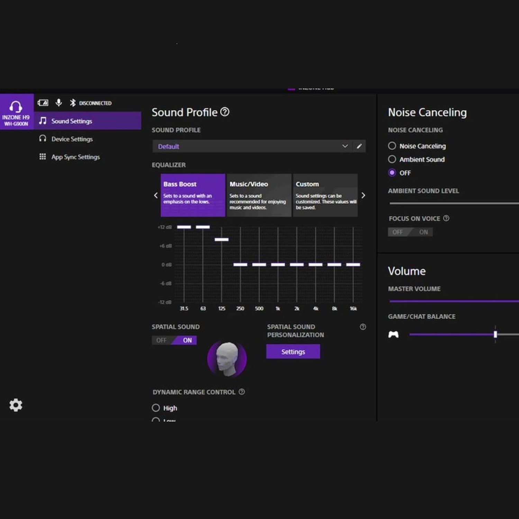Select the INZONE H9 headset device icon
The width and height of the screenshot is (519, 519).
point(16,112)
